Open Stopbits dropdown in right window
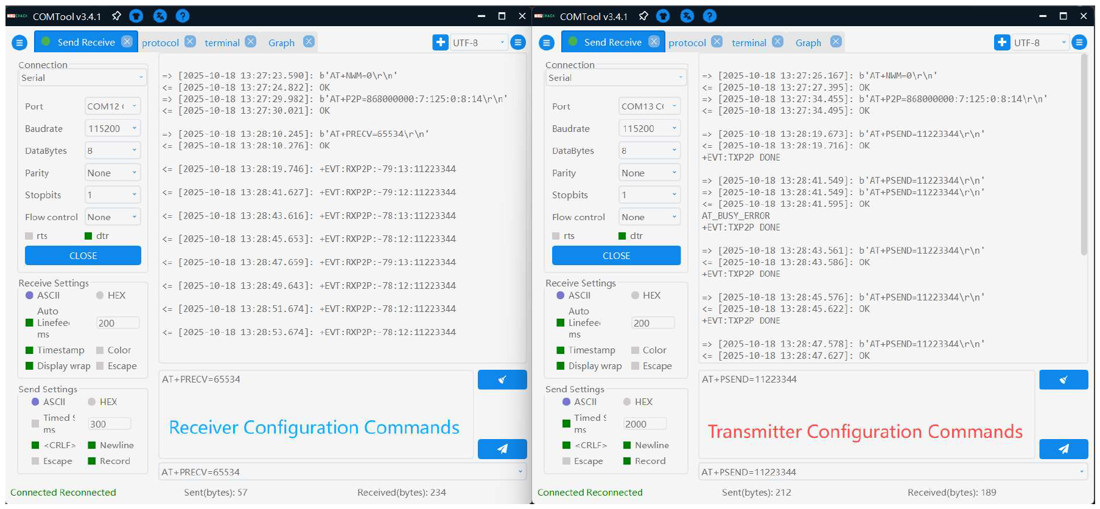This screenshot has height=509, width=1100. point(650,195)
